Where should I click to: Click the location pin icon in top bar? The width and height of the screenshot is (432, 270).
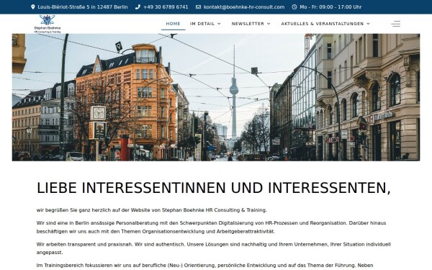[33, 7]
